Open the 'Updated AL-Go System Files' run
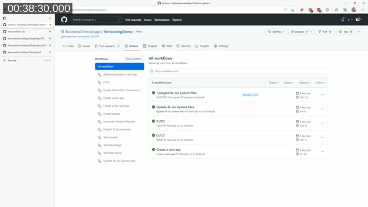This screenshot has height=207, width=368. click(x=177, y=93)
